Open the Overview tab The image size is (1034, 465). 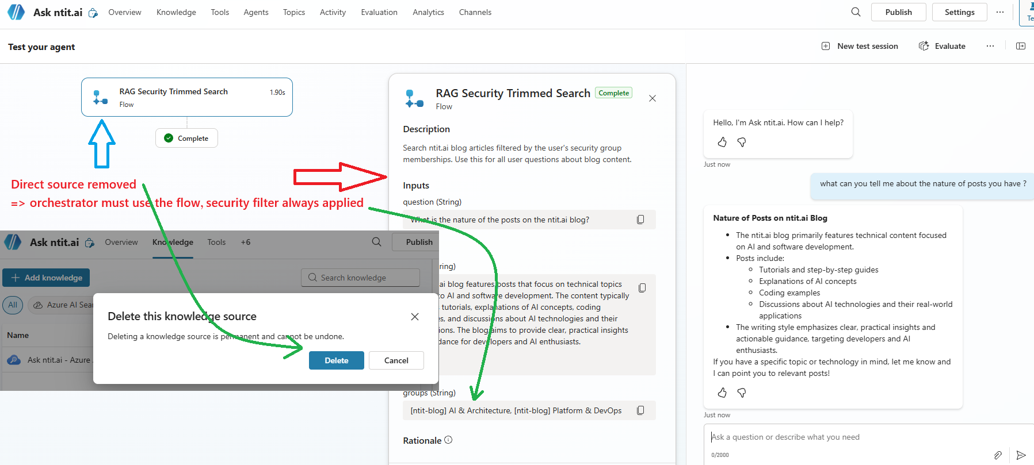pos(125,12)
